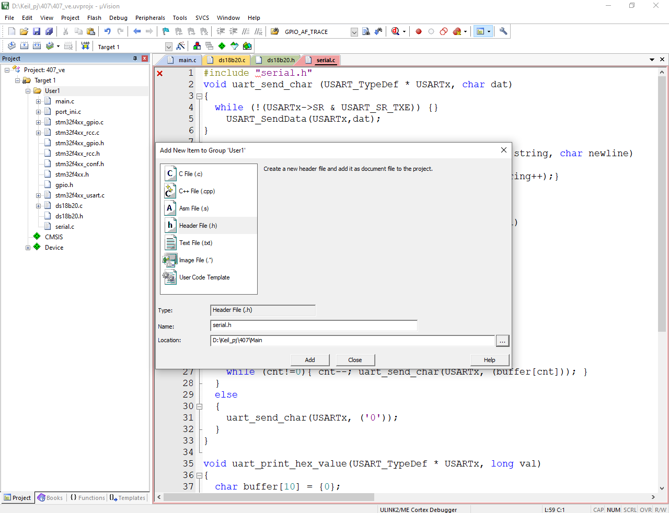Open the Project menu

[70, 18]
